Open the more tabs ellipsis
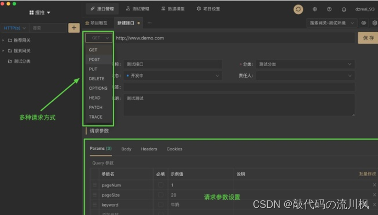 click(149, 23)
